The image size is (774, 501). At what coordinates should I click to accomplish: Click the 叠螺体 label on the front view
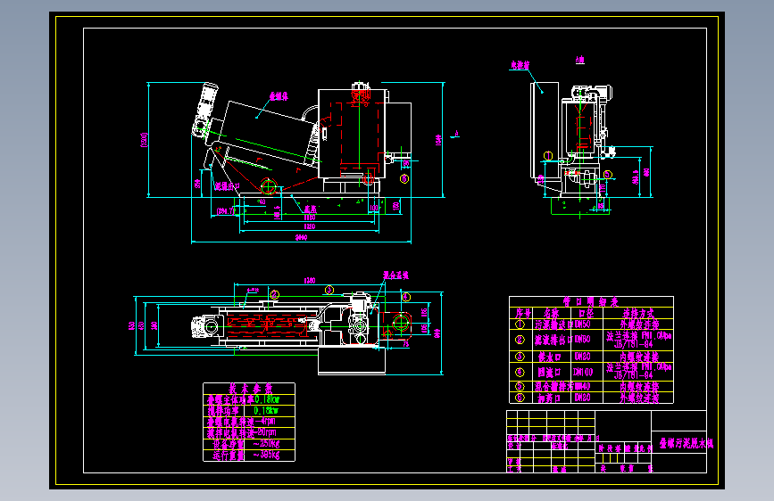[279, 96]
